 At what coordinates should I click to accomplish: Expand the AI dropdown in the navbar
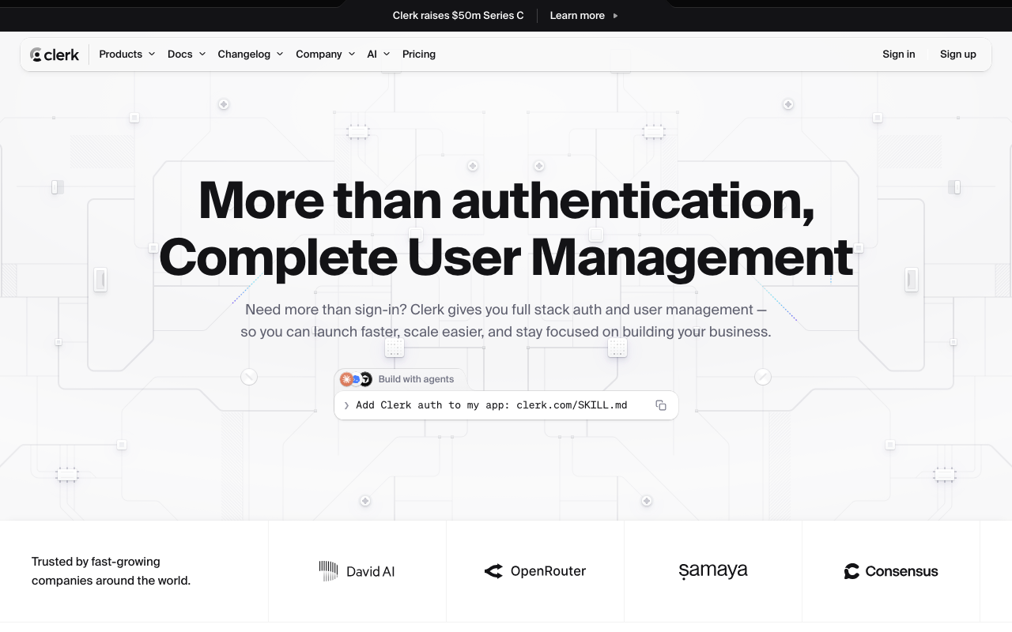point(379,55)
